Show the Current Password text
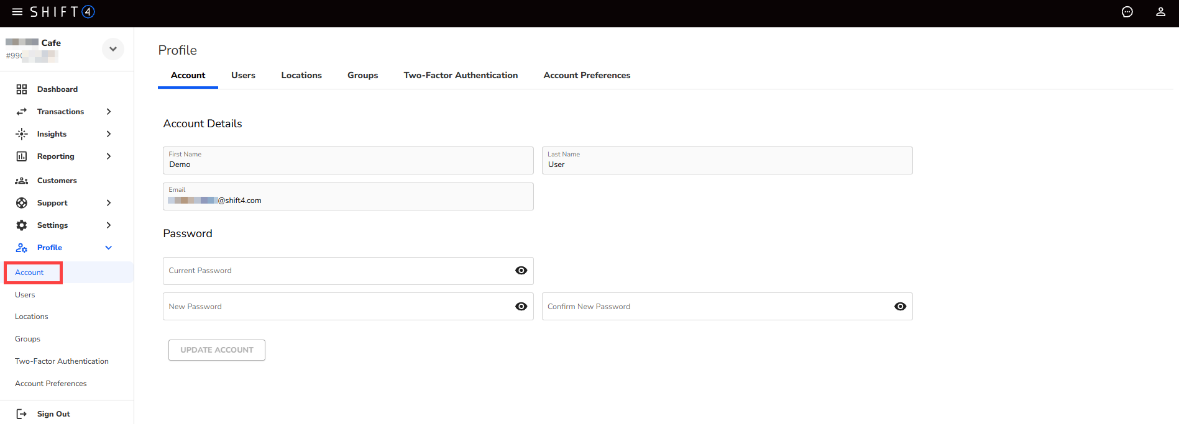The image size is (1179, 424). tap(521, 271)
